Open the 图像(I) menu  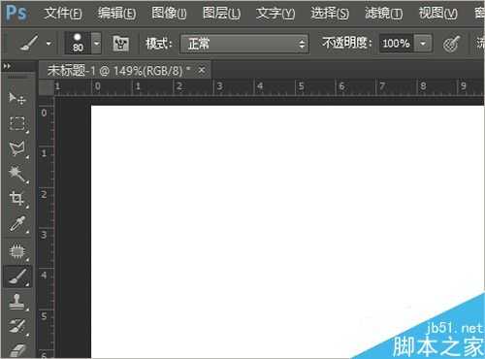click(169, 14)
